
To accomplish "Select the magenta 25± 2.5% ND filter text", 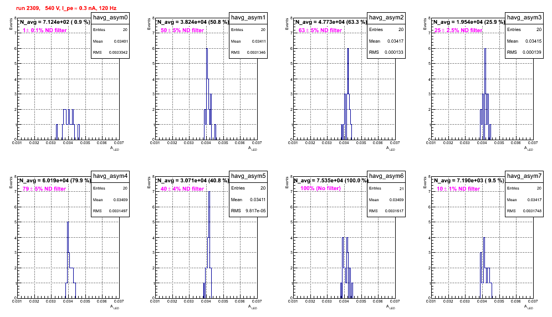I will pos(458,30).
